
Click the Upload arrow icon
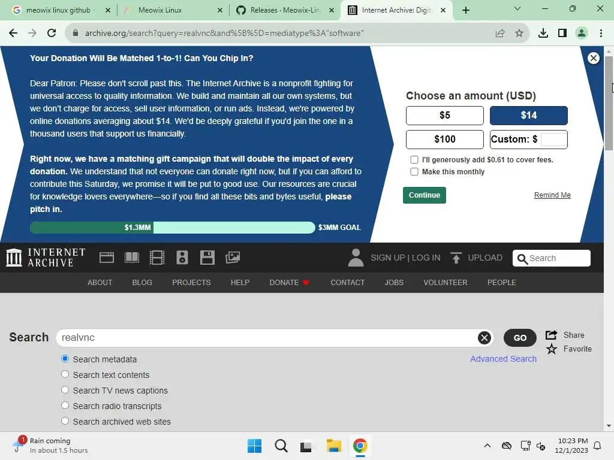click(x=456, y=258)
